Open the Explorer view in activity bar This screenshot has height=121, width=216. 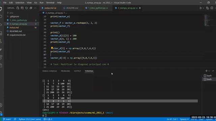[x=1, y=9]
